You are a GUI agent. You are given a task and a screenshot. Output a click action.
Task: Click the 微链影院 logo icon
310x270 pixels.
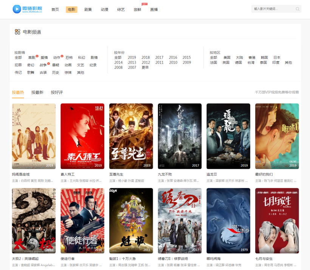point(17,9)
